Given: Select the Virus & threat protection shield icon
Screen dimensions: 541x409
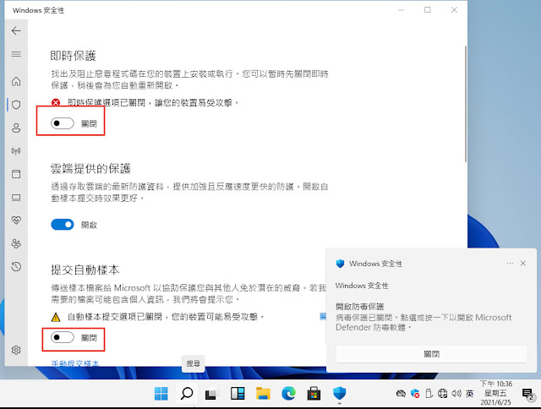Looking at the screenshot, I should (x=16, y=105).
